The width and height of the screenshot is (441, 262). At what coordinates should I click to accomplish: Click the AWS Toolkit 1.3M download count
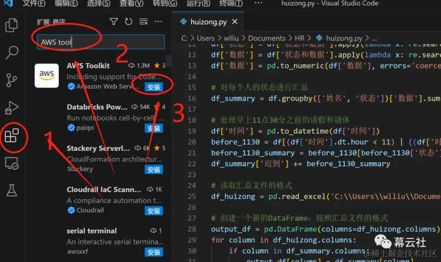139,66
